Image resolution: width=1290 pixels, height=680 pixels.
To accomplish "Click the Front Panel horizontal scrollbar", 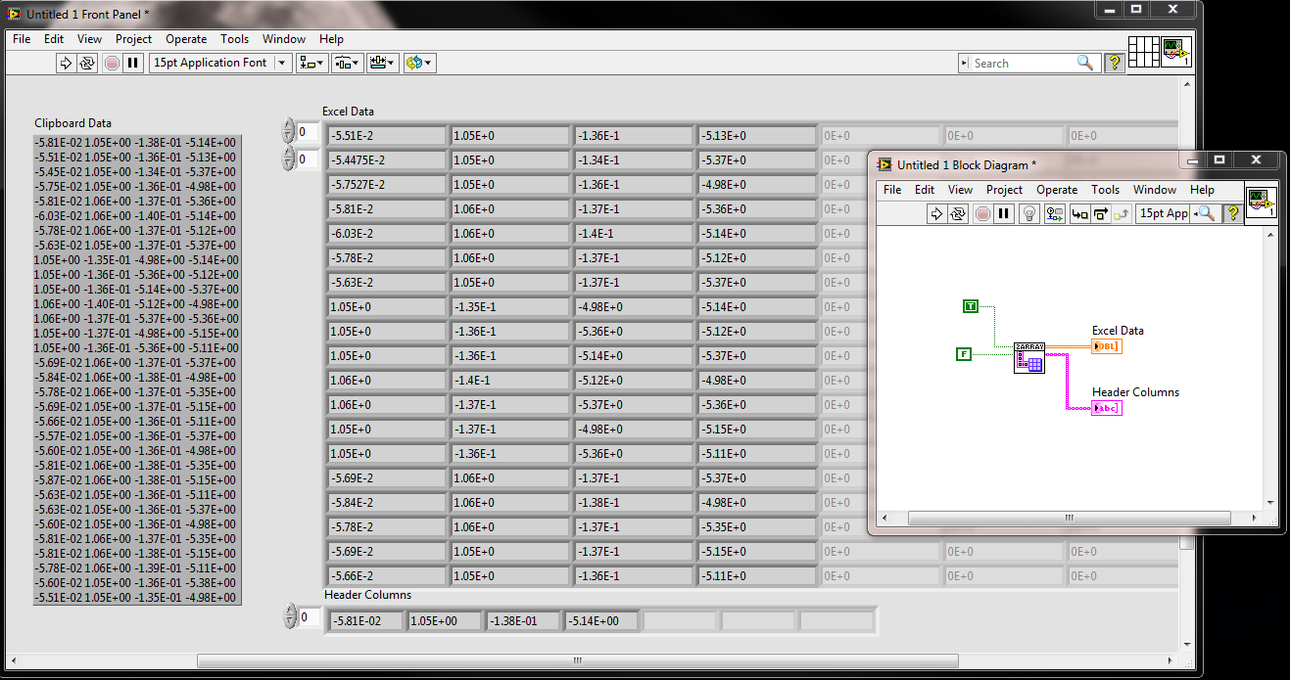I will tap(577, 660).
